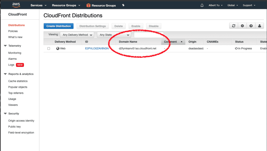
Task: Open the Global region dropdown
Action: (233, 5)
